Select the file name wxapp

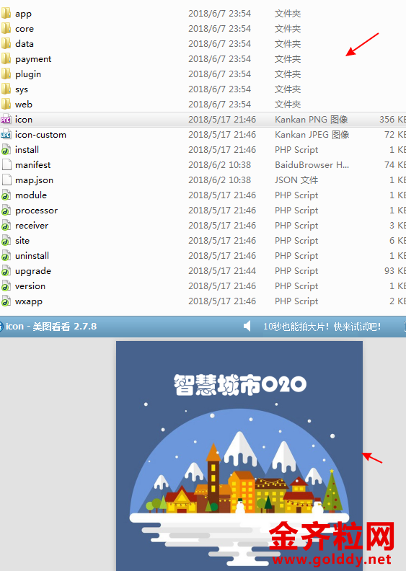(x=29, y=301)
